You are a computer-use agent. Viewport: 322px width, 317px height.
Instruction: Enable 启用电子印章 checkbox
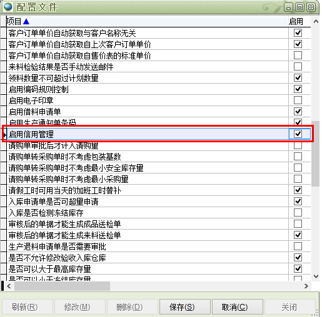(298, 100)
